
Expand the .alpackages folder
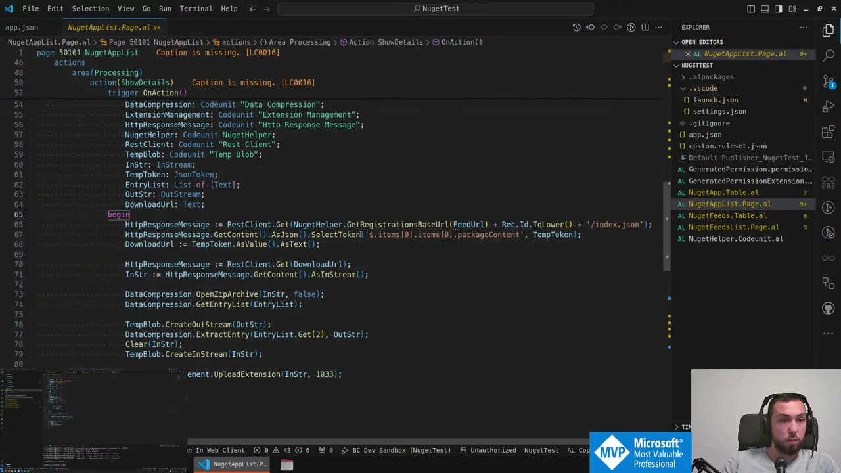tap(712, 77)
